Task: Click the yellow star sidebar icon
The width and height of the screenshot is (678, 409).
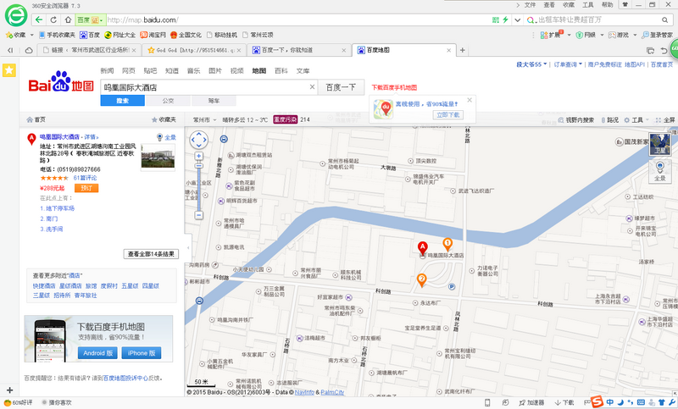Action: pos(9,70)
